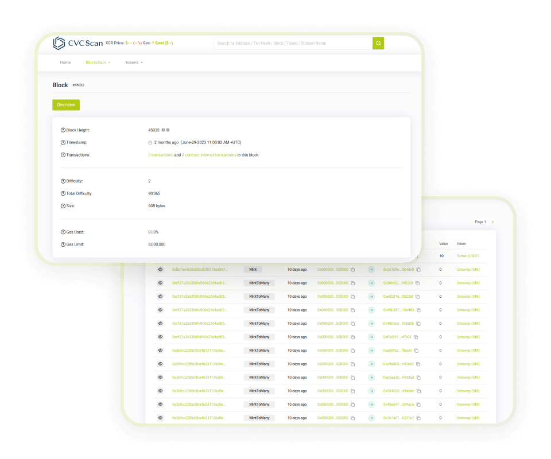Viewport: 551px width, 459px height.
Task: Select the Overview tab
Action: click(66, 105)
